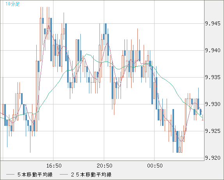Click the 5本移動平均線 legend label
Image resolution: width=224 pixels, height=180 pixels.
click(x=35, y=175)
